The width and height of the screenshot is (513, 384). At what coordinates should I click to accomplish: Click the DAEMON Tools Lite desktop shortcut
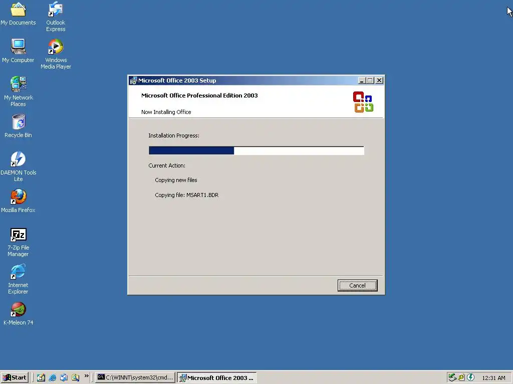tap(19, 166)
